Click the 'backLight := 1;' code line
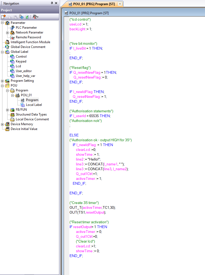205x275 pixels. [81, 29]
